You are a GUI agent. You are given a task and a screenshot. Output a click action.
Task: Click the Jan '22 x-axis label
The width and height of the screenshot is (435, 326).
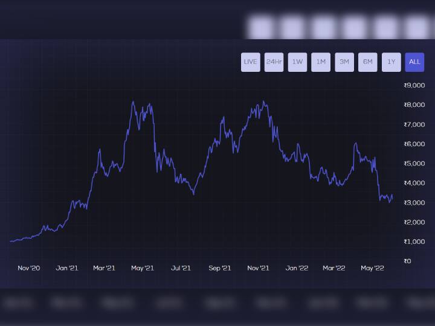coord(296,268)
